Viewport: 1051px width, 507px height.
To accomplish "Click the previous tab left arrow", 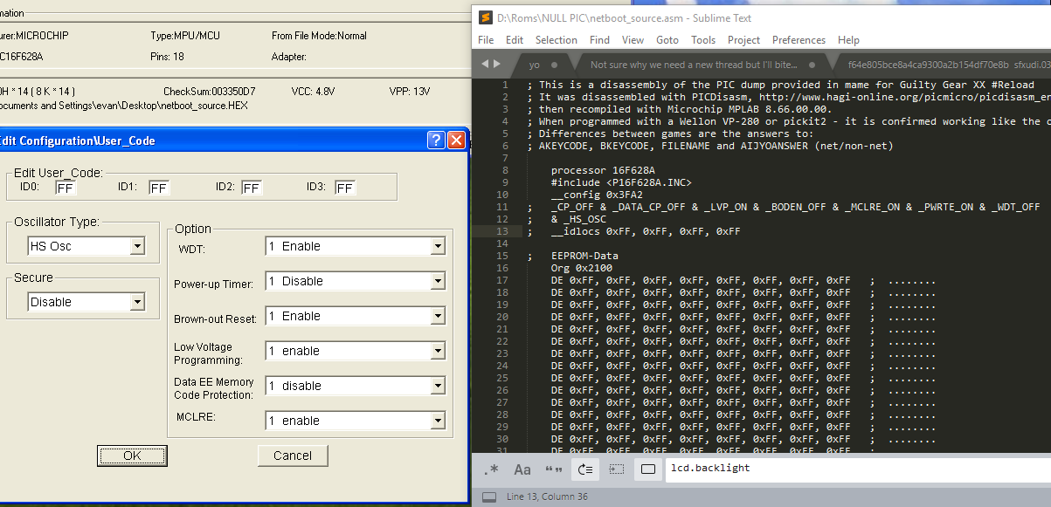I will [x=487, y=64].
